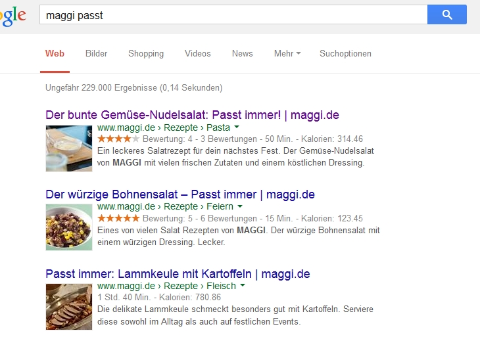The width and height of the screenshot is (480, 339).
Task: Open Der würzige Bohnensalat result link
Action: tap(180, 194)
